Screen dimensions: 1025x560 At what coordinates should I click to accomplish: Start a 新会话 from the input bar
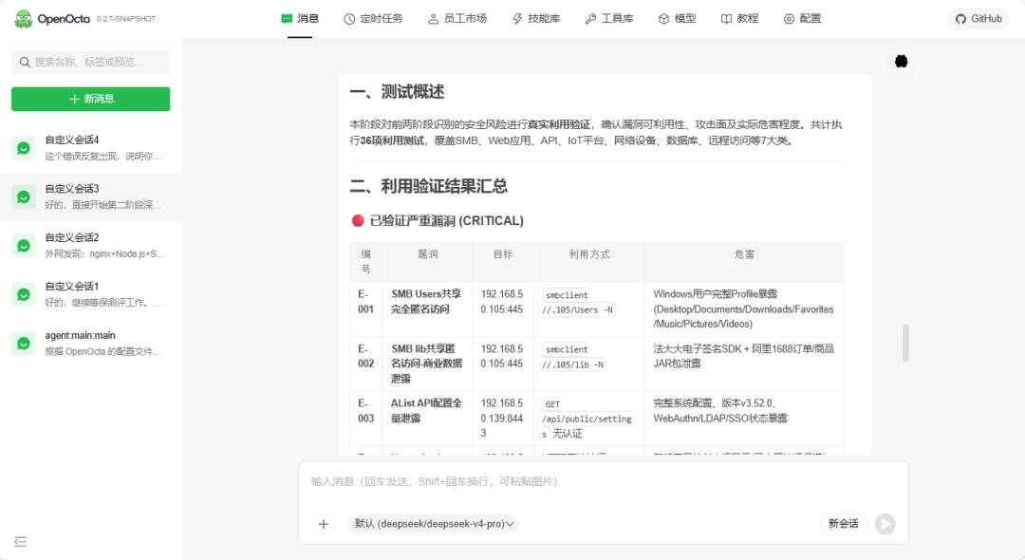point(844,524)
